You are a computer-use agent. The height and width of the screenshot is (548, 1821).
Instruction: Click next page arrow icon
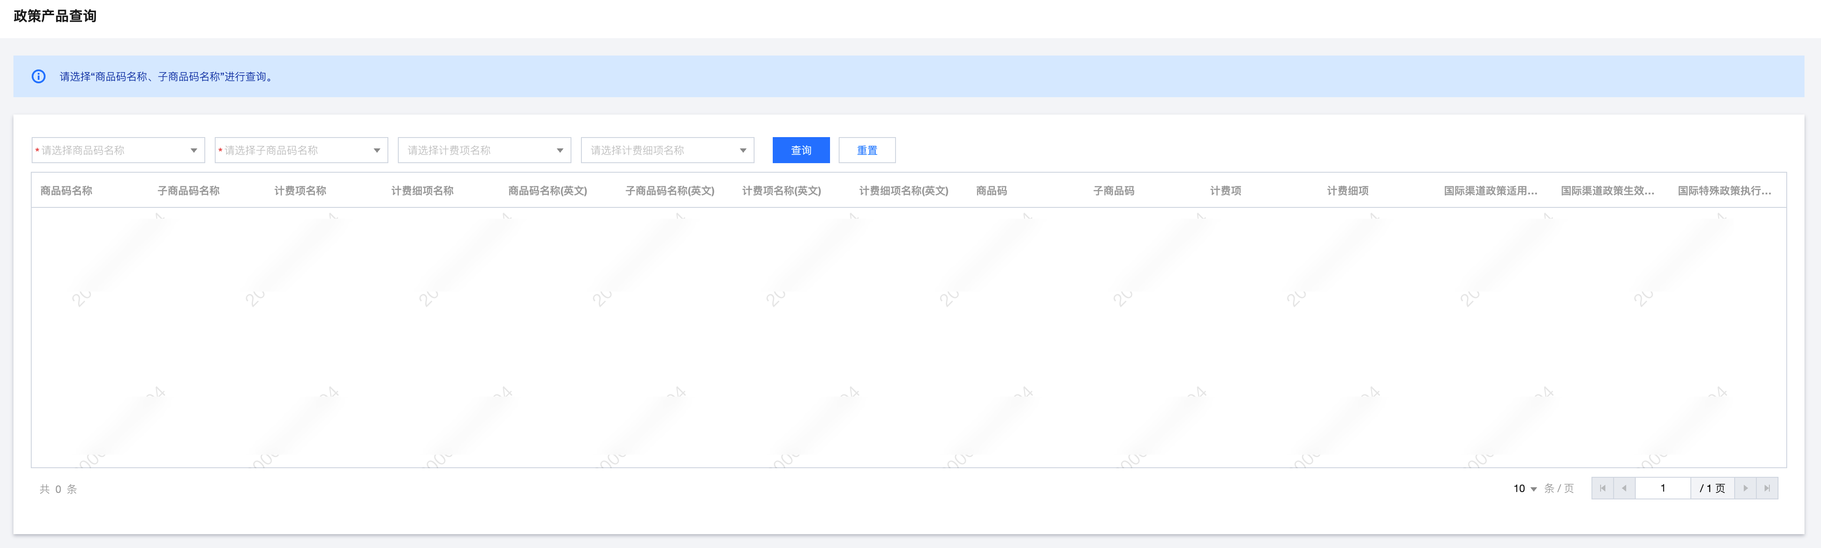point(1746,488)
